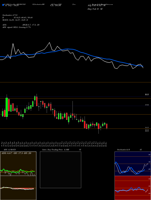151x200 pixels.
Task: Select the RSI 14/3: 40.45 / 38.48 line
Action: tap(18, 18)
